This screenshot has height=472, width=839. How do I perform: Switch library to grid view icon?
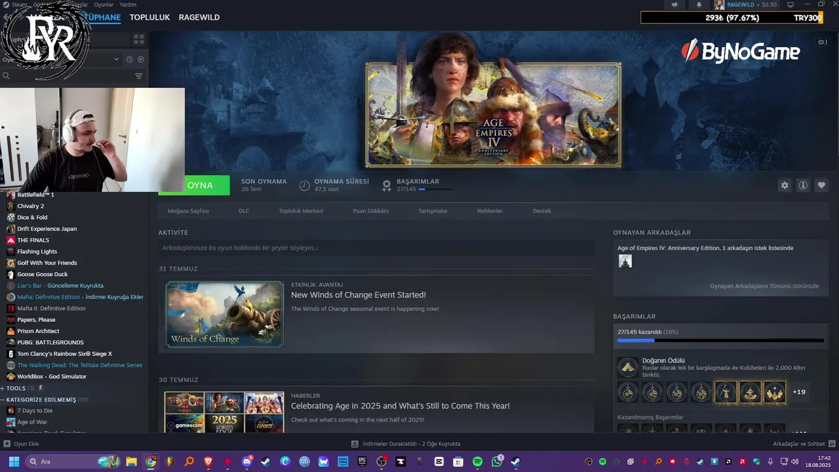pyautogui.click(x=139, y=39)
